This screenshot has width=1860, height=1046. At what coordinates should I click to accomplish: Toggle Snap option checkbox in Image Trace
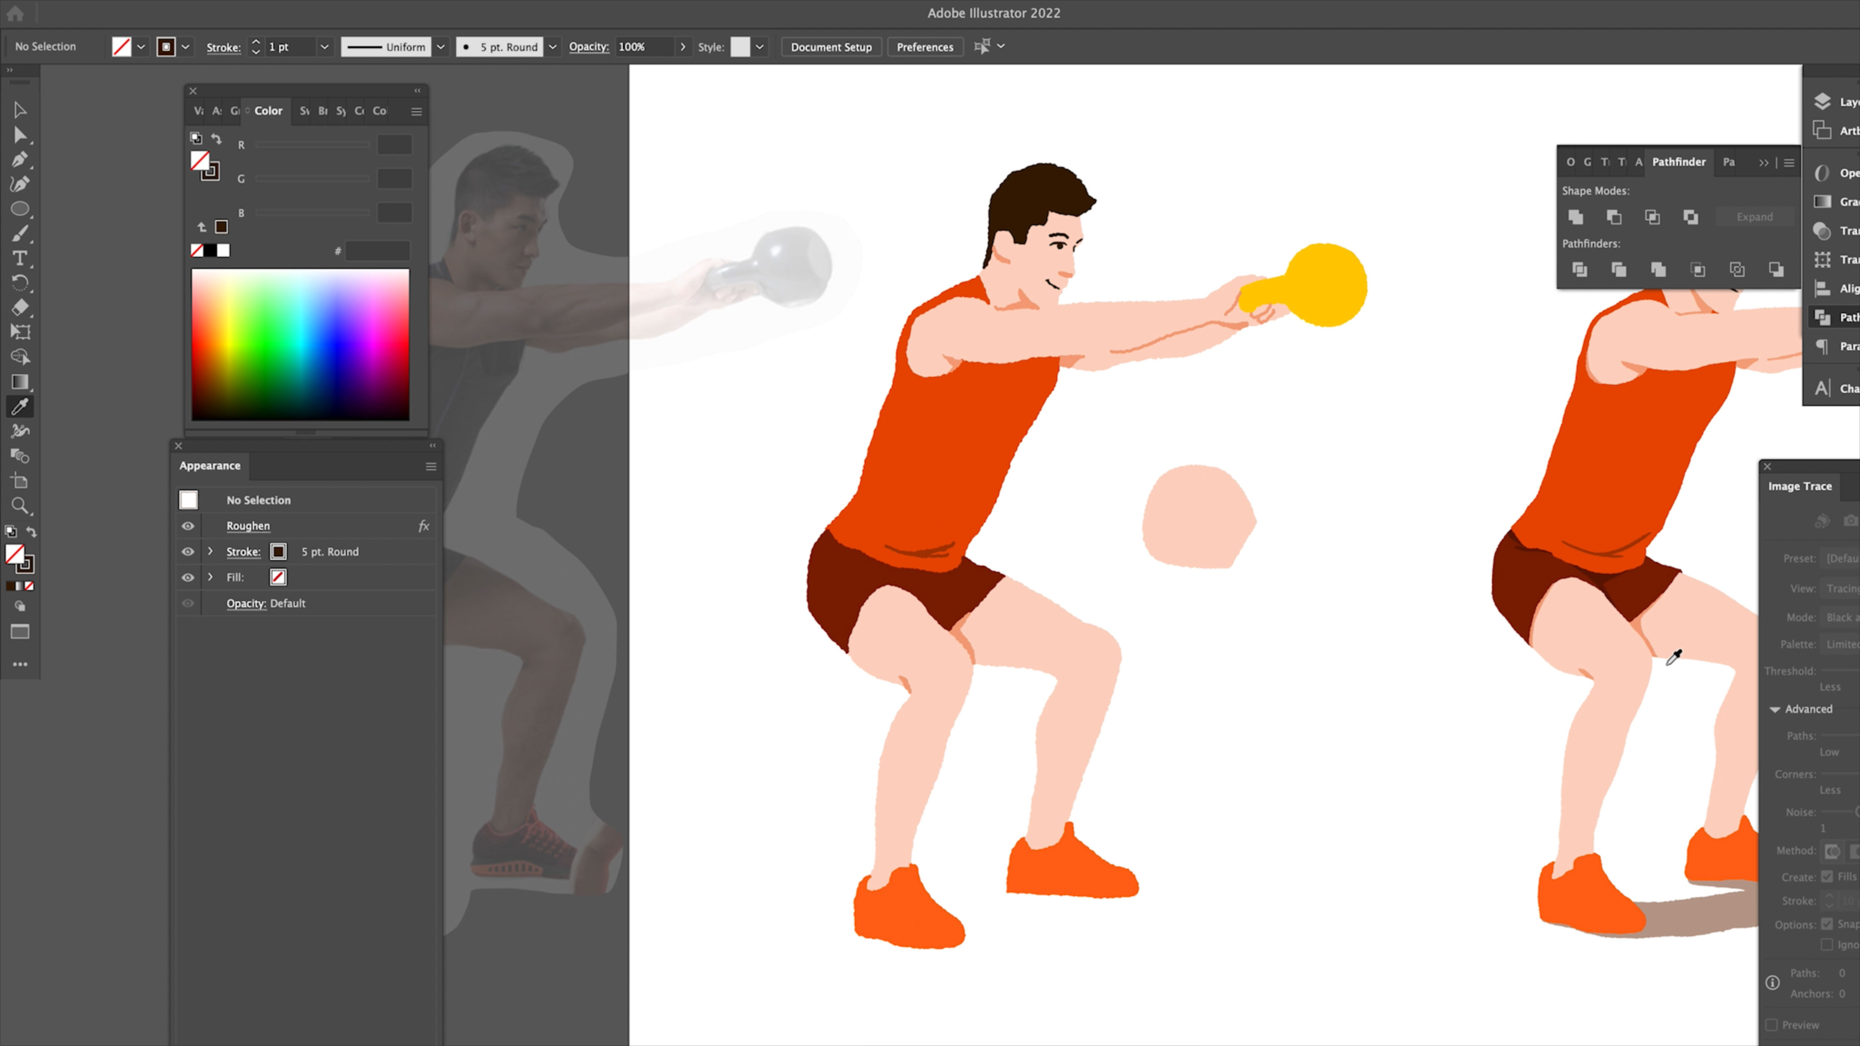[1827, 924]
